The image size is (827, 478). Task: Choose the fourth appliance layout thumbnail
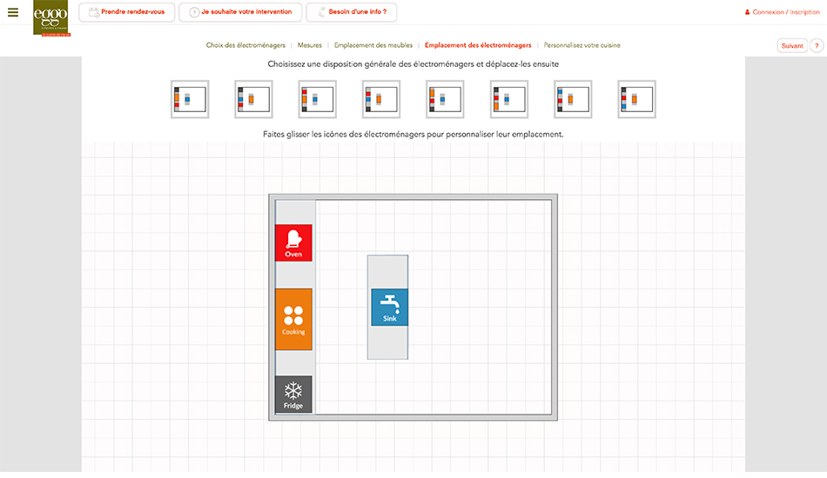[381, 99]
